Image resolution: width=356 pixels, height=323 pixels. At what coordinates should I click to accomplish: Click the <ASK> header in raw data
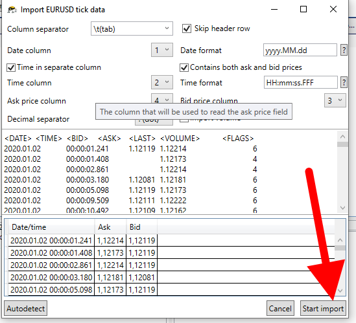pos(110,139)
